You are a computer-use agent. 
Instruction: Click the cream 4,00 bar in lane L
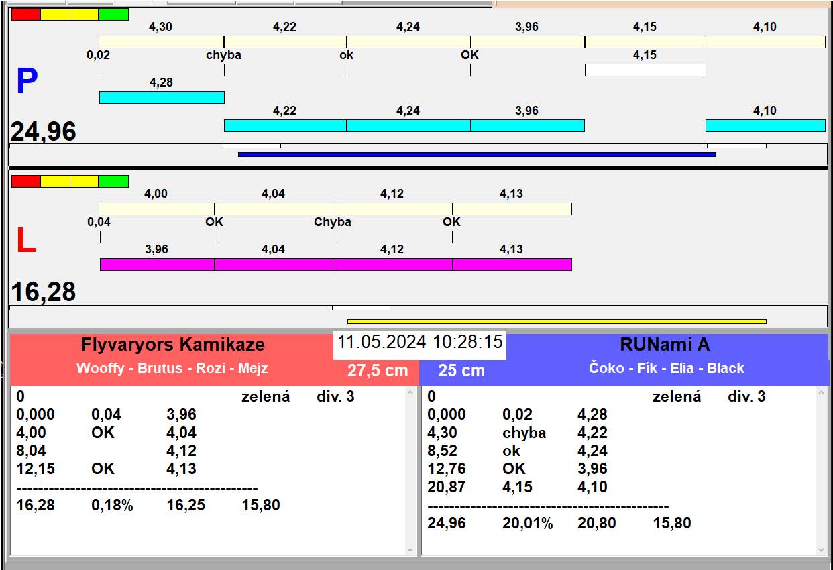click(157, 209)
